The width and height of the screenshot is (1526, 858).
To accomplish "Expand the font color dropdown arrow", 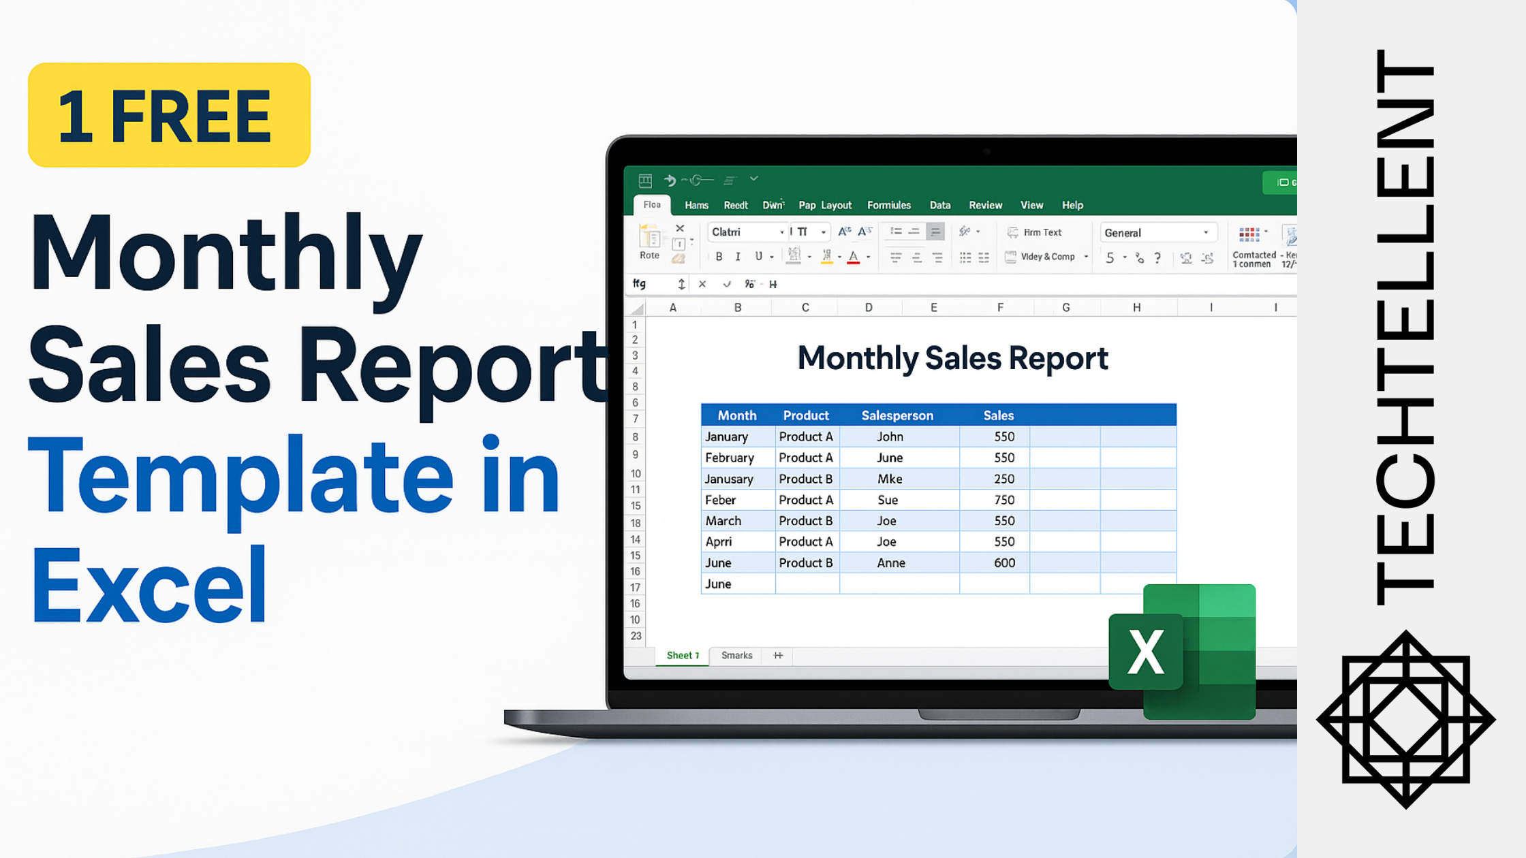I will click(x=868, y=257).
